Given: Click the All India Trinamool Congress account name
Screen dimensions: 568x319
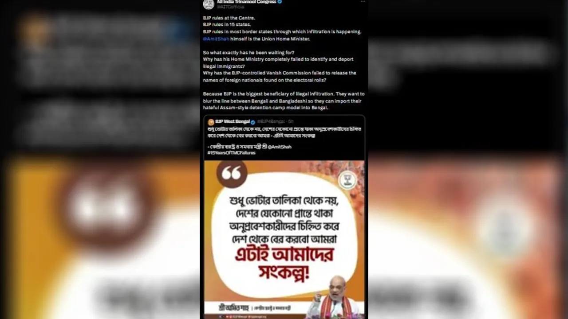Looking at the screenshot, I should click(x=246, y=2).
